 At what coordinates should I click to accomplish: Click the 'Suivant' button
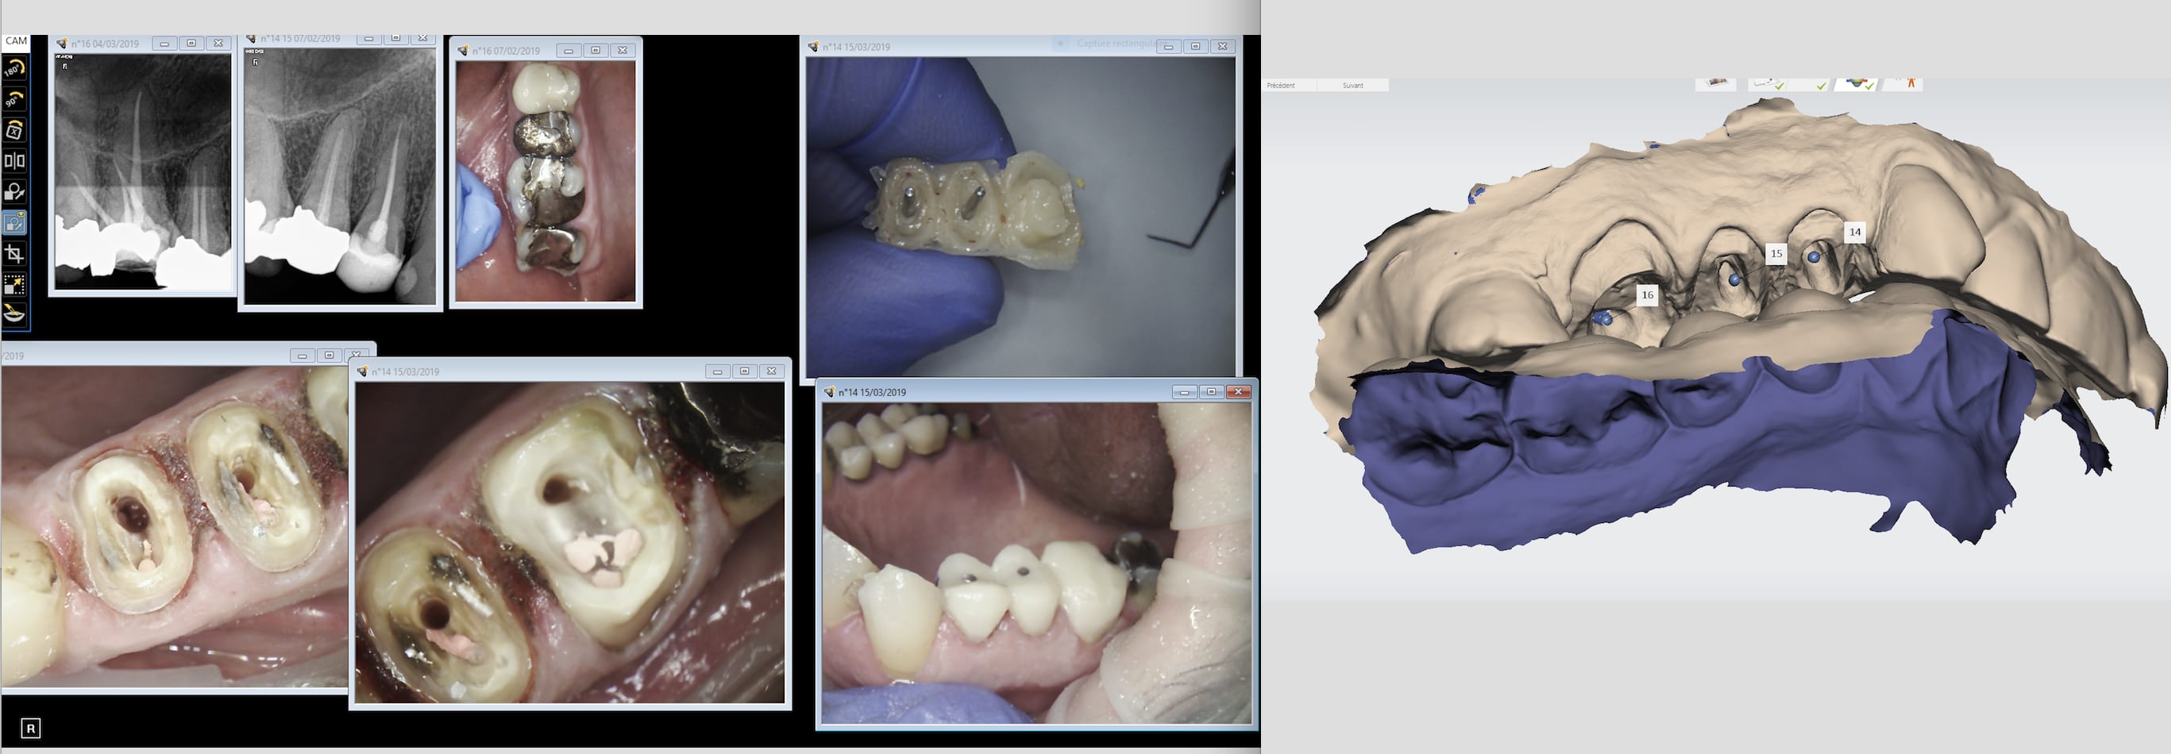coord(1352,85)
